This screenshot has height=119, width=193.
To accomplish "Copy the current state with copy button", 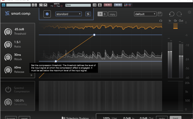I will (x=112, y=14).
